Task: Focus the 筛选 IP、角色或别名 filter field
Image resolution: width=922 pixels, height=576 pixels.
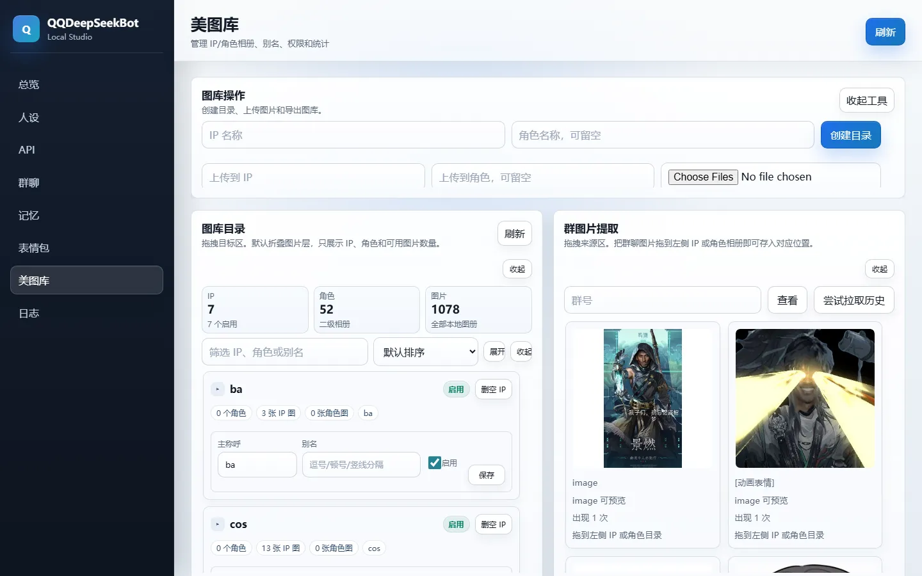Action: [284, 352]
